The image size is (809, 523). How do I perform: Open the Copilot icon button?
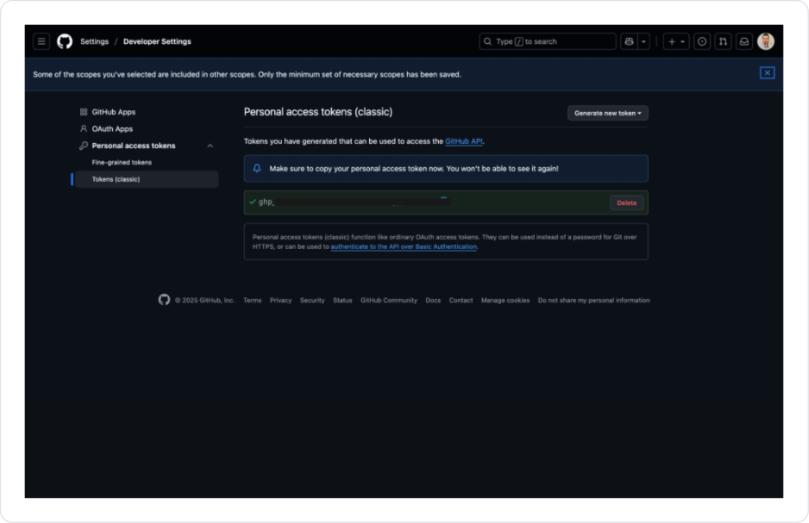pyautogui.click(x=629, y=41)
